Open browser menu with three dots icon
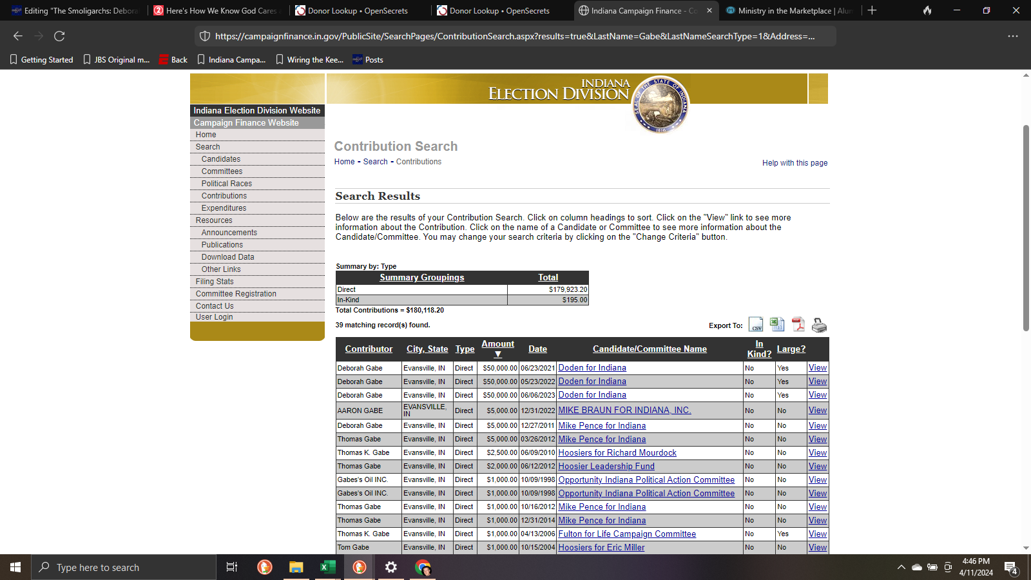Viewport: 1031px width, 580px height. pyautogui.click(x=1013, y=36)
